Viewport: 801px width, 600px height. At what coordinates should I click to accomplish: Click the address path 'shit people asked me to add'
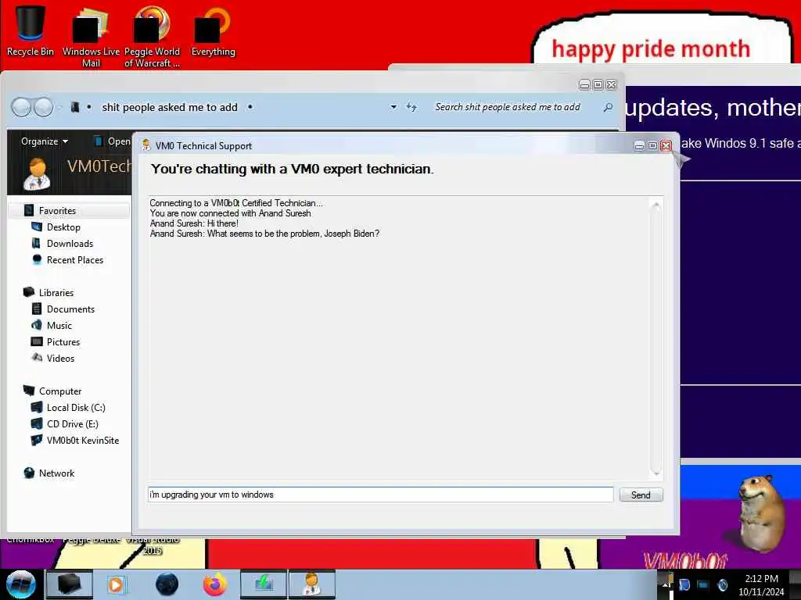[x=170, y=107]
